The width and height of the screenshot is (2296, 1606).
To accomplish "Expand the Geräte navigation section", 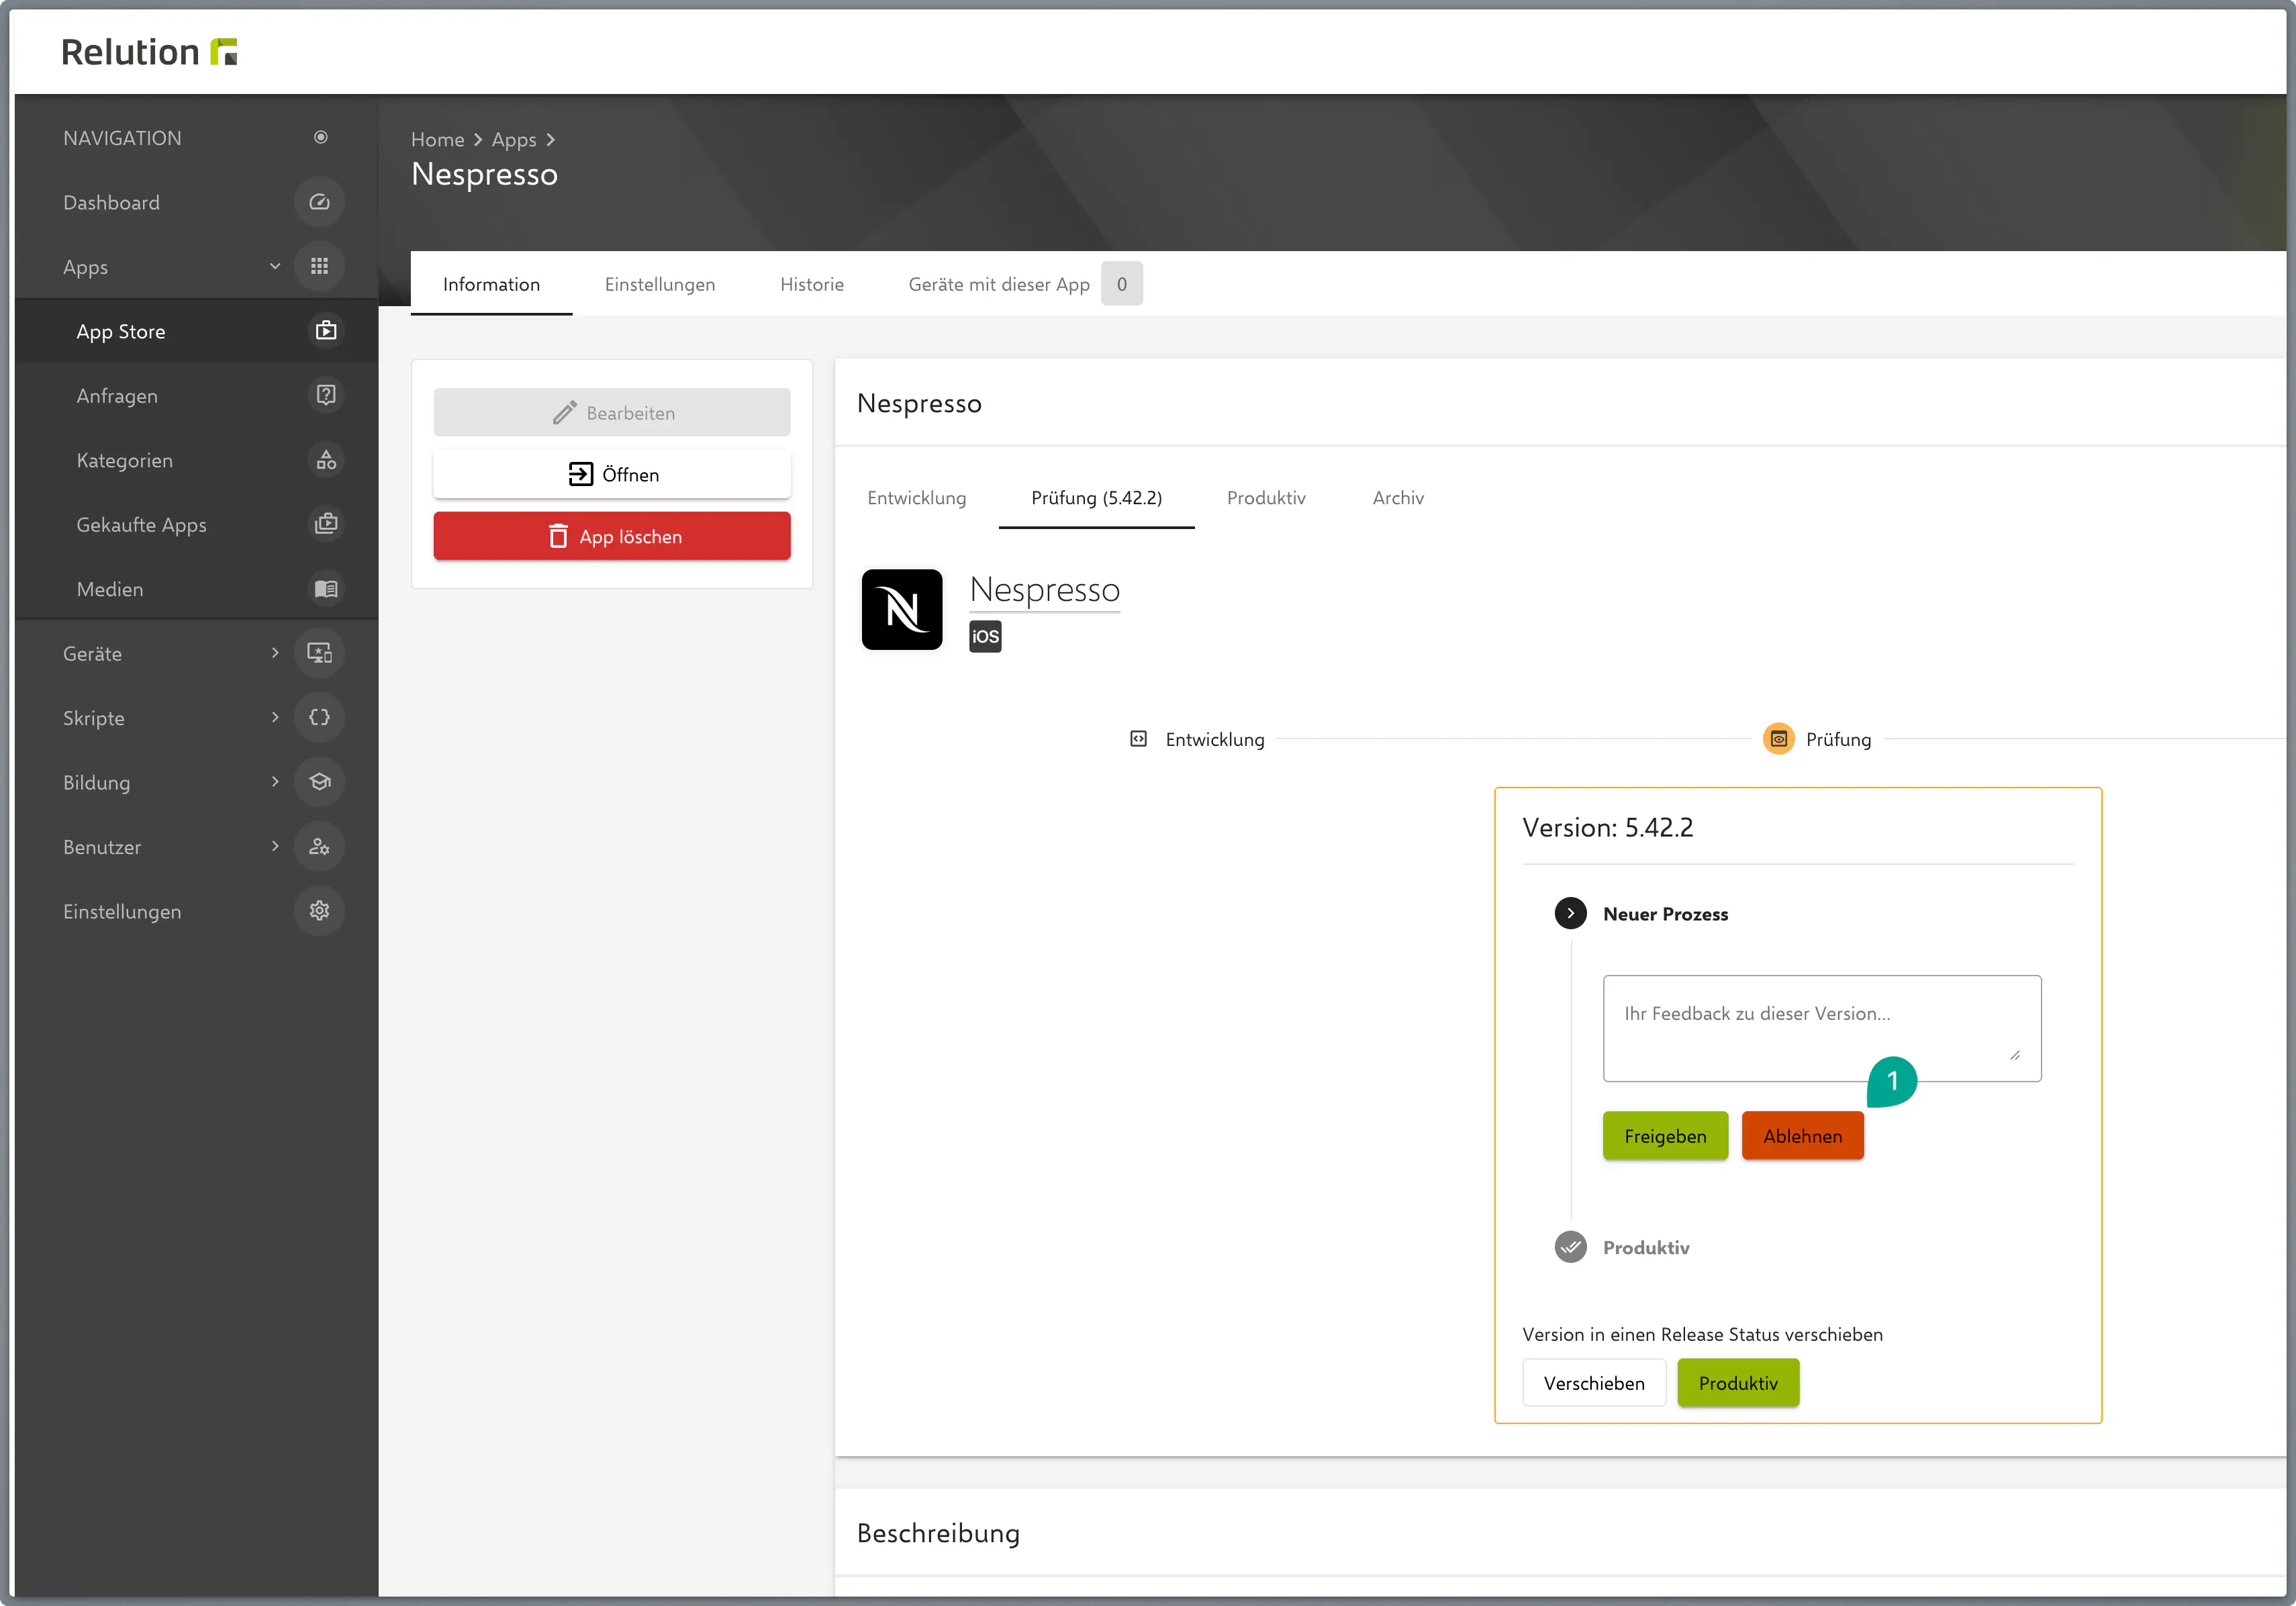I will [x=274, y=653].
